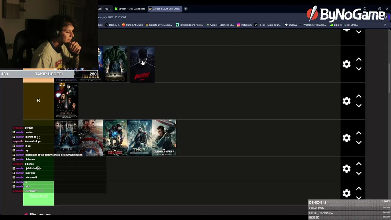Select Captain America: The Winter Soldier poster
391x220 pixels.
point(164,138)
